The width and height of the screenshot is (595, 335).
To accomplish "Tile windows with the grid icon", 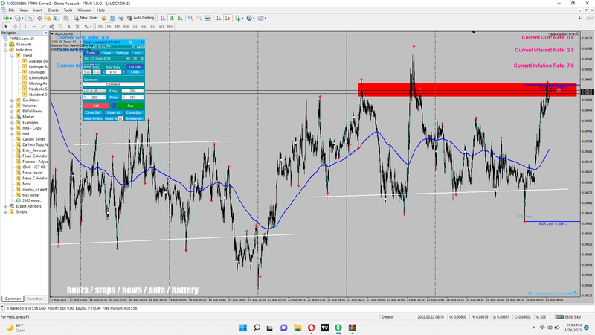I will pyautogui.click(x=208, y=18).
